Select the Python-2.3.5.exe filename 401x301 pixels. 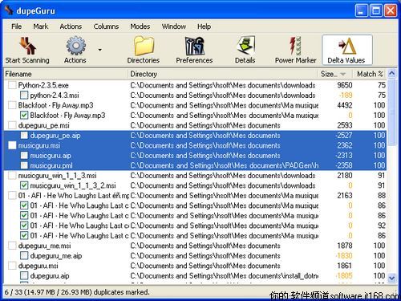(43, 85)
